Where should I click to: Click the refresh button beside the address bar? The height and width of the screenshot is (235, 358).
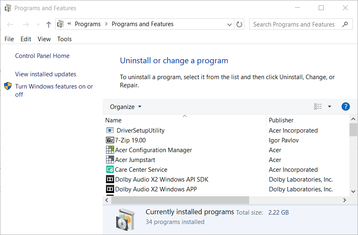pyautogui.click(x=239, y=24)
